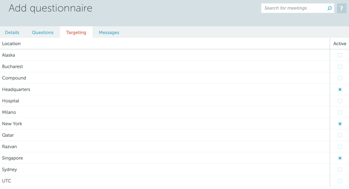Open the Questions tab
Image resolution: width=349 pixels, height=189 pixels.
pos(43,32)
